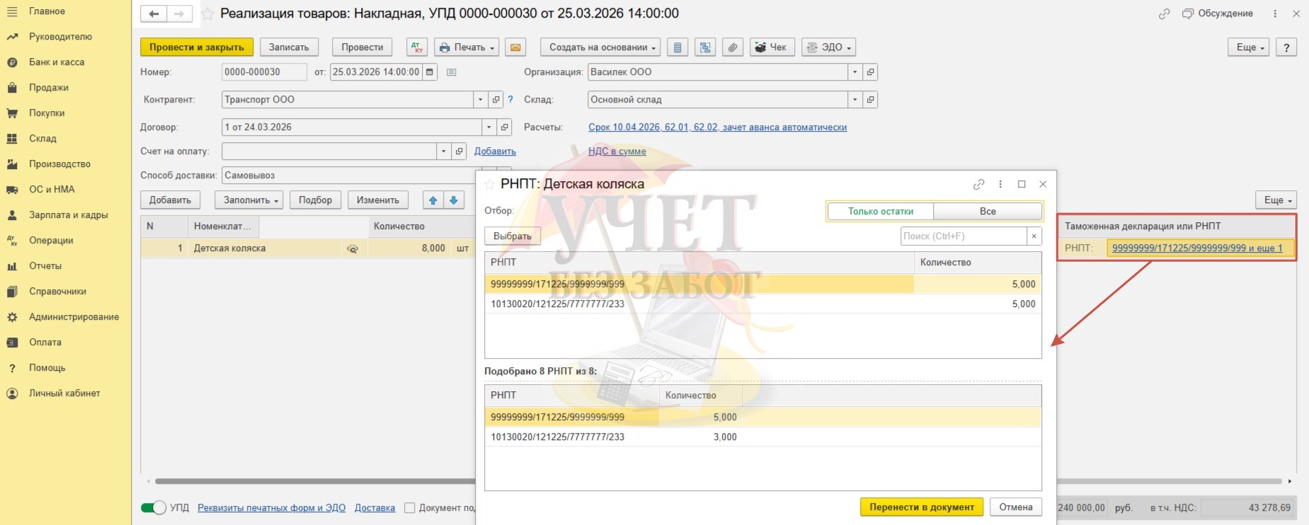Toggle the УПД switch
Screen dimensions: 1309x525
click(x=153, y=507)
